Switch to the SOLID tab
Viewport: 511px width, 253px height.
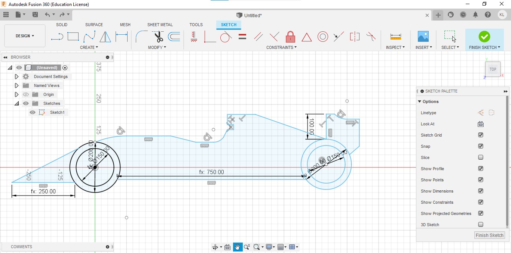62,25
